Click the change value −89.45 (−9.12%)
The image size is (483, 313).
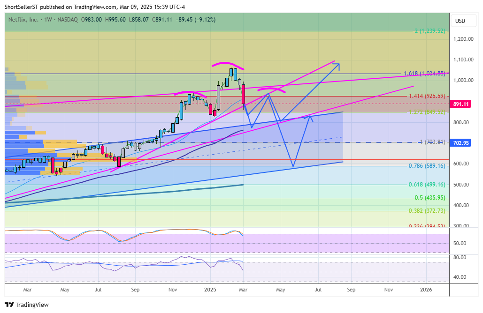coord(196,20)
